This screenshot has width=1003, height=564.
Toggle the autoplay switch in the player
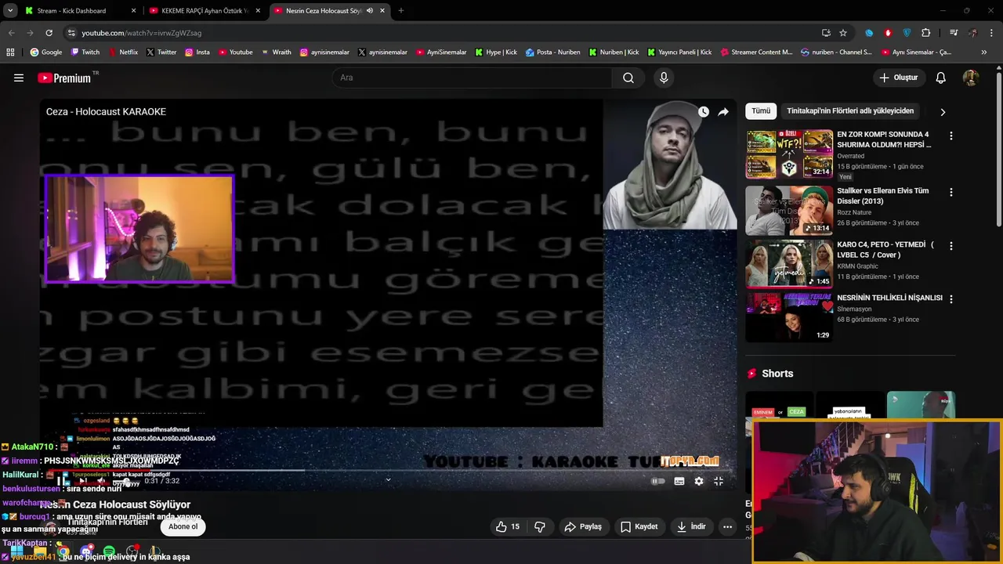point(658,481)
